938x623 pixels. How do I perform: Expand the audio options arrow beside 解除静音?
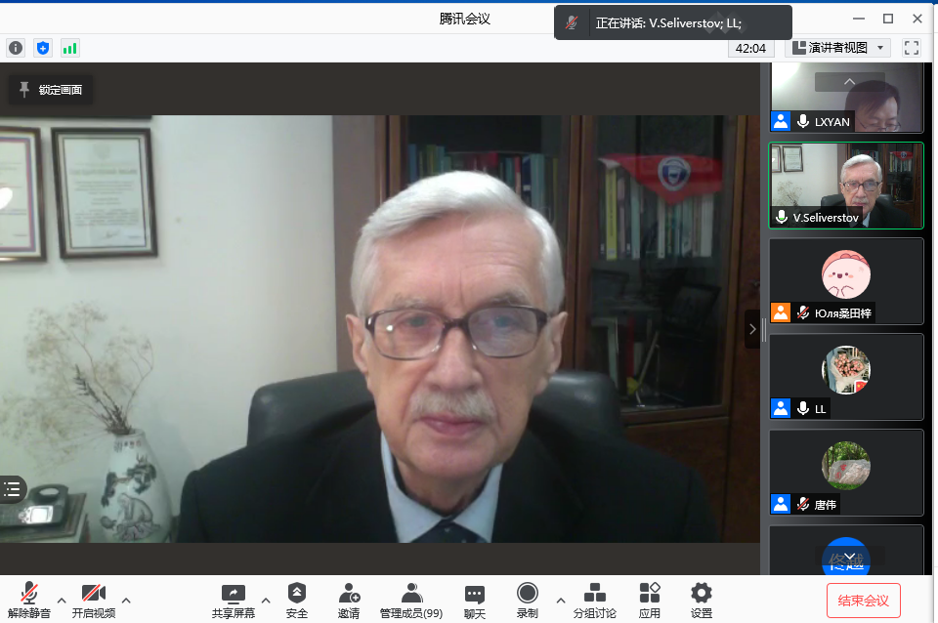(62, 600)
